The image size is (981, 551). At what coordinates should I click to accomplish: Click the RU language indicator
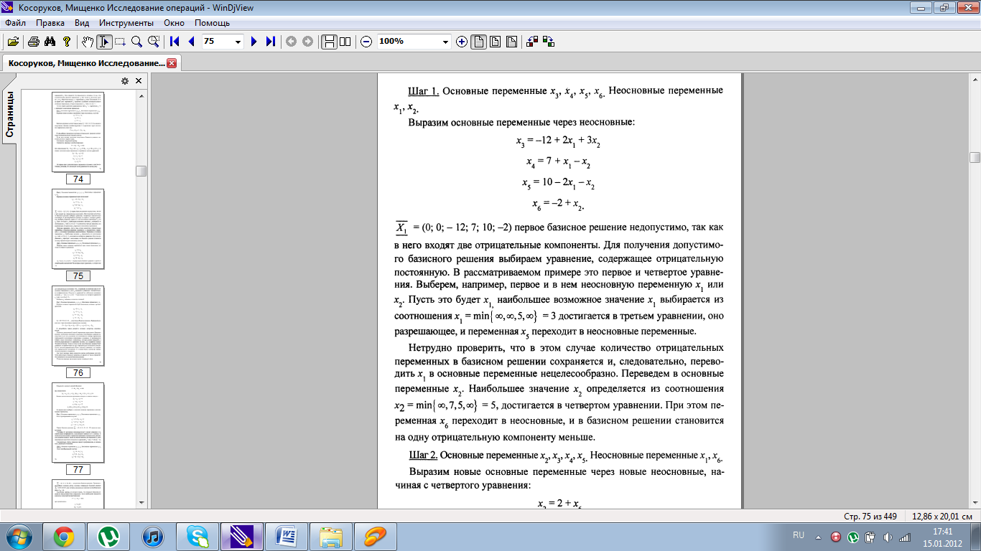(x=799, y=535)
